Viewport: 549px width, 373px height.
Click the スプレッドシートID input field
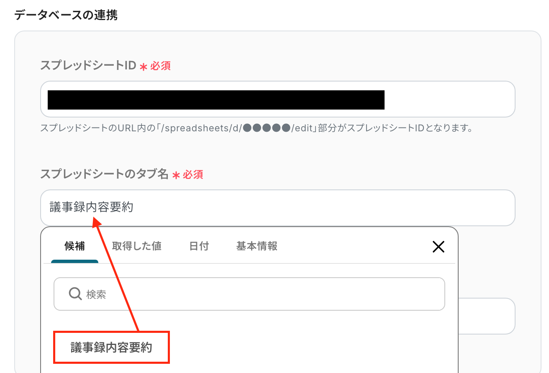click(277, 99)
